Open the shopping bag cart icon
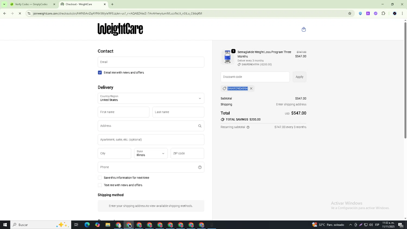 click(x=304, y=29)
